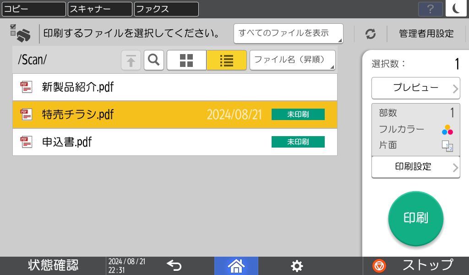Toggle multi-select print files icon
This screenshot has height=275, width=469.
(20, 33)
